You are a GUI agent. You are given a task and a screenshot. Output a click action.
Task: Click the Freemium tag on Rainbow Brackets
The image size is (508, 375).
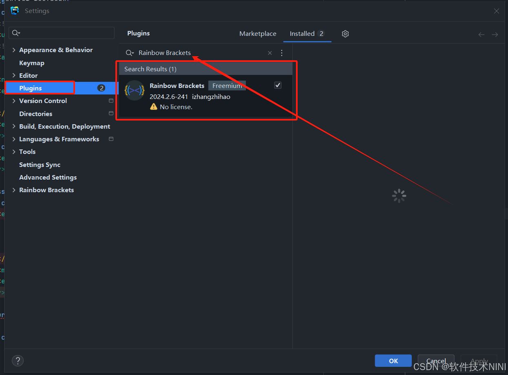pyautogui.click(x=227, y=86)
